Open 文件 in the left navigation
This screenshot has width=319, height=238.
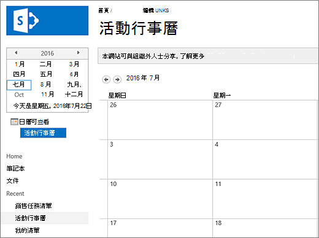coord(12,181)
